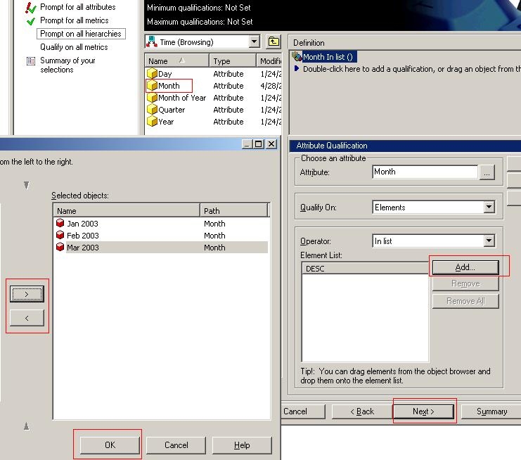This screenshot has height=460, width=521.
Task: Select Prompt on all hierarchies step
Action: pos(81,34)
